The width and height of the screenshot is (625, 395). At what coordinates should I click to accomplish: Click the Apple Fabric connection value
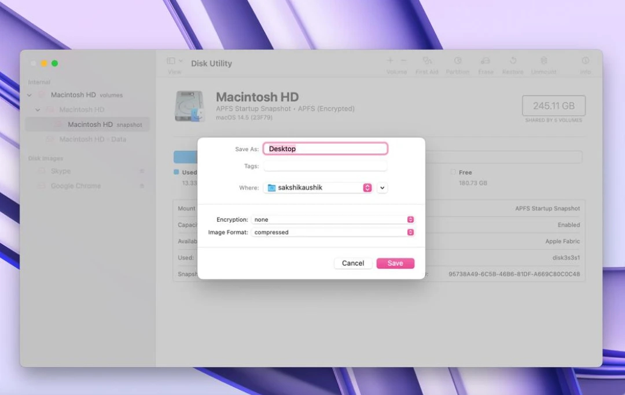click(x=562, y=242)
